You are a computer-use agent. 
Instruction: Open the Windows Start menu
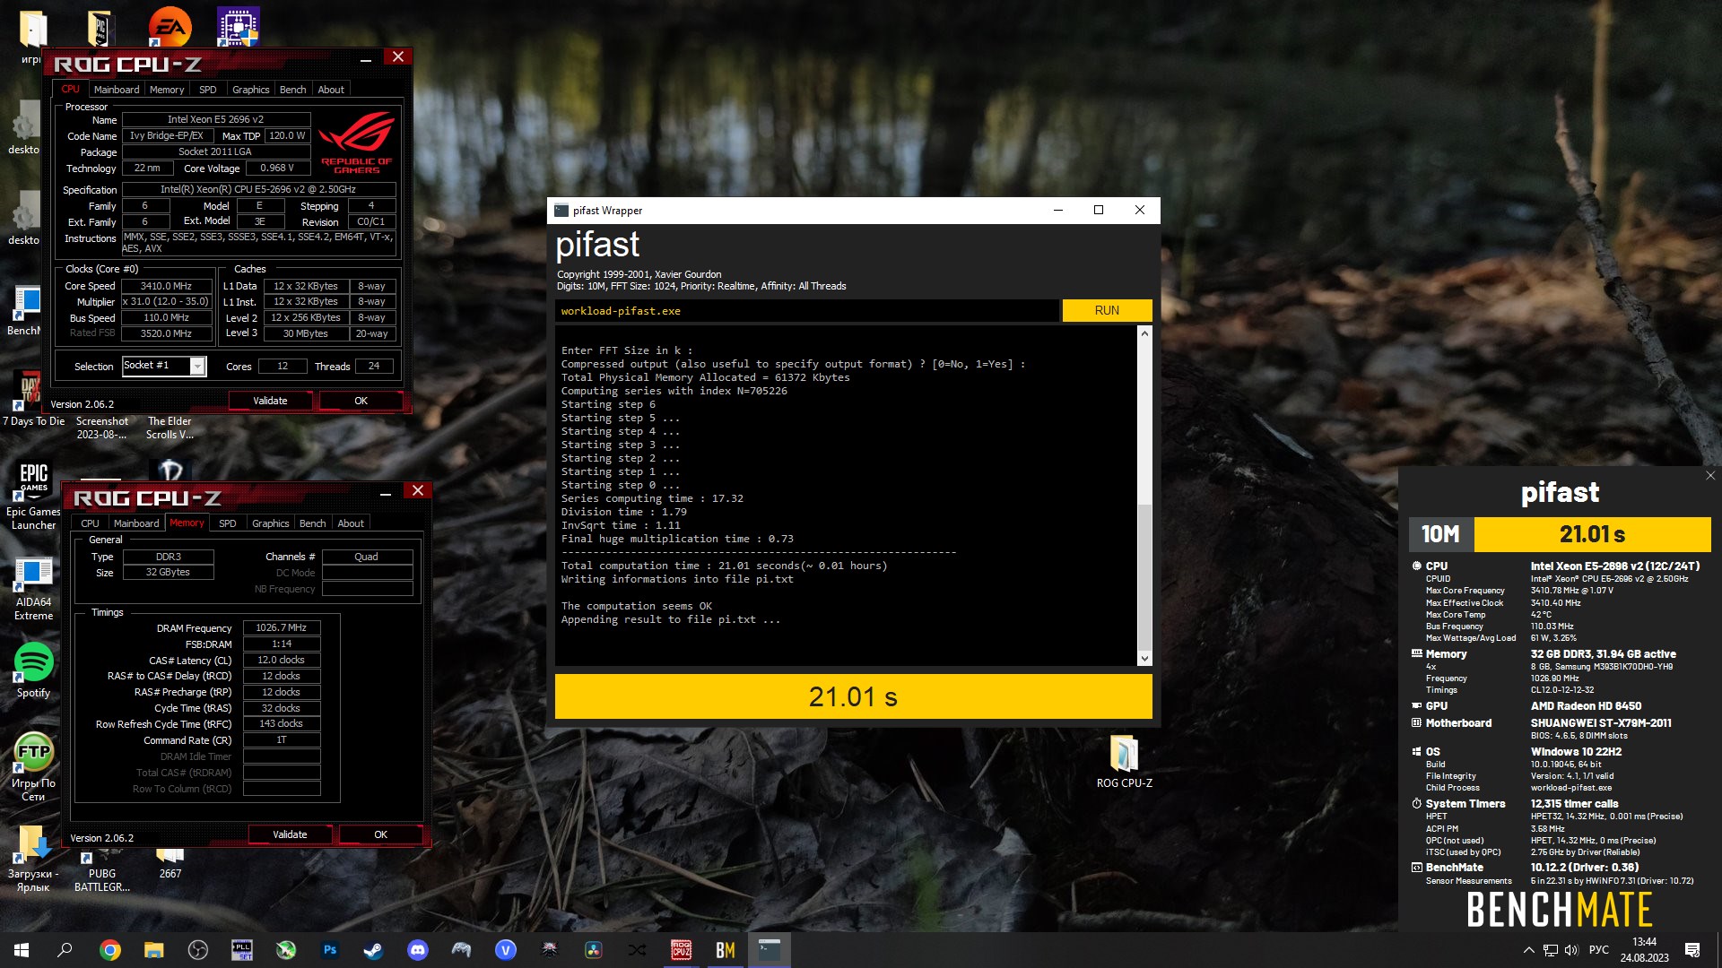point(22,950)
